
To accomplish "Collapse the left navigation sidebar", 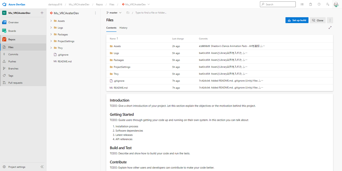I will 42,167.
